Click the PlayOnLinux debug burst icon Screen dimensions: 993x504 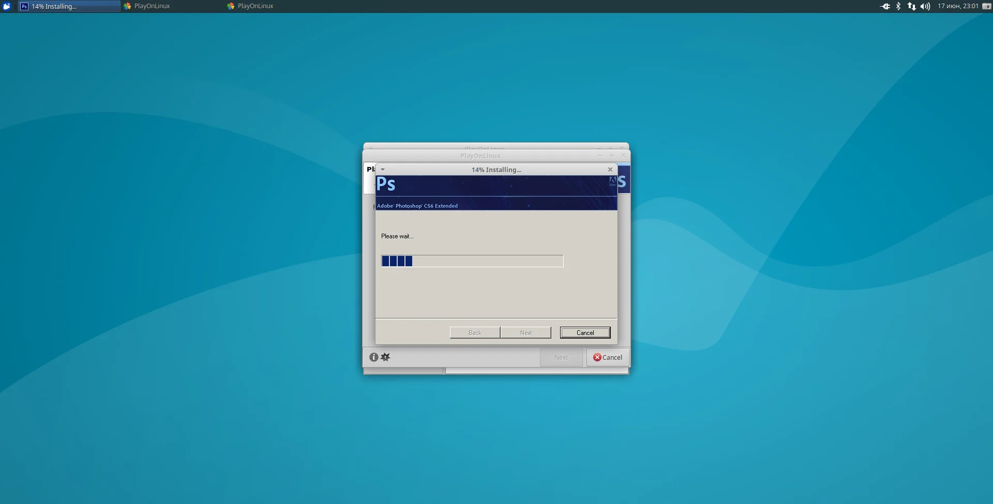click(x=385, y=357)
